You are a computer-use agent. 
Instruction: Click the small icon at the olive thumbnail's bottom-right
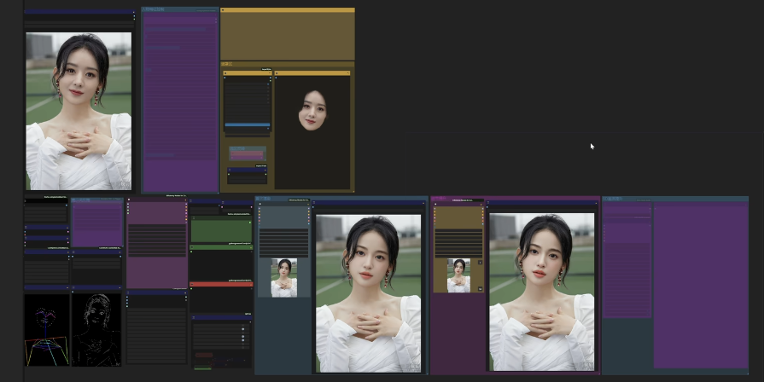coord(480,289)
